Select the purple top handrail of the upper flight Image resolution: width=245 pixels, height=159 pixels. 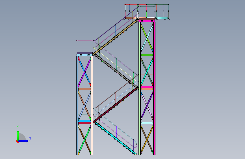(116, 23)
